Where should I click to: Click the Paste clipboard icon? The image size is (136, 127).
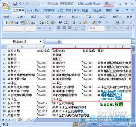(85, 23)
